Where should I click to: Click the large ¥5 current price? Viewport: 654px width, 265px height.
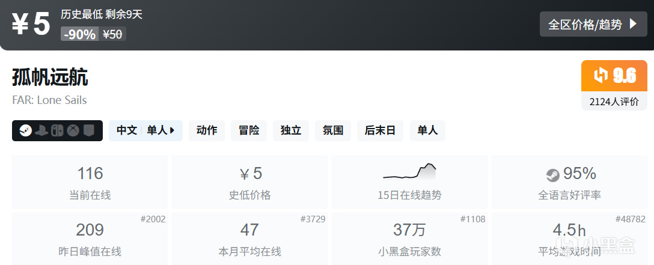(31, 24)
